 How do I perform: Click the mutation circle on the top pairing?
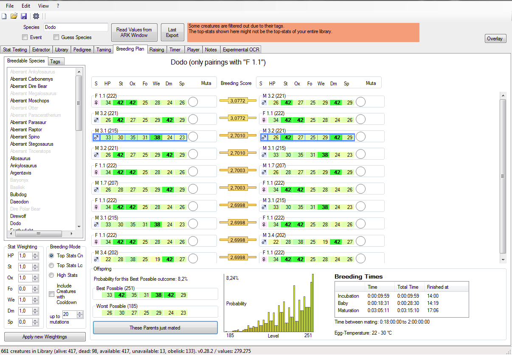pyautogui.click(x=193, y=101)
